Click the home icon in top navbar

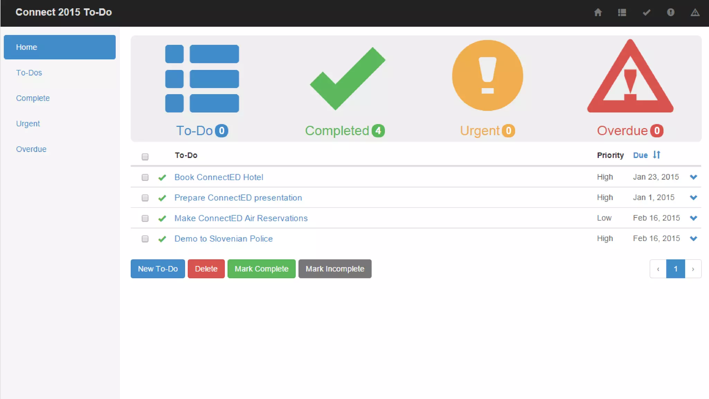point(598,12)
